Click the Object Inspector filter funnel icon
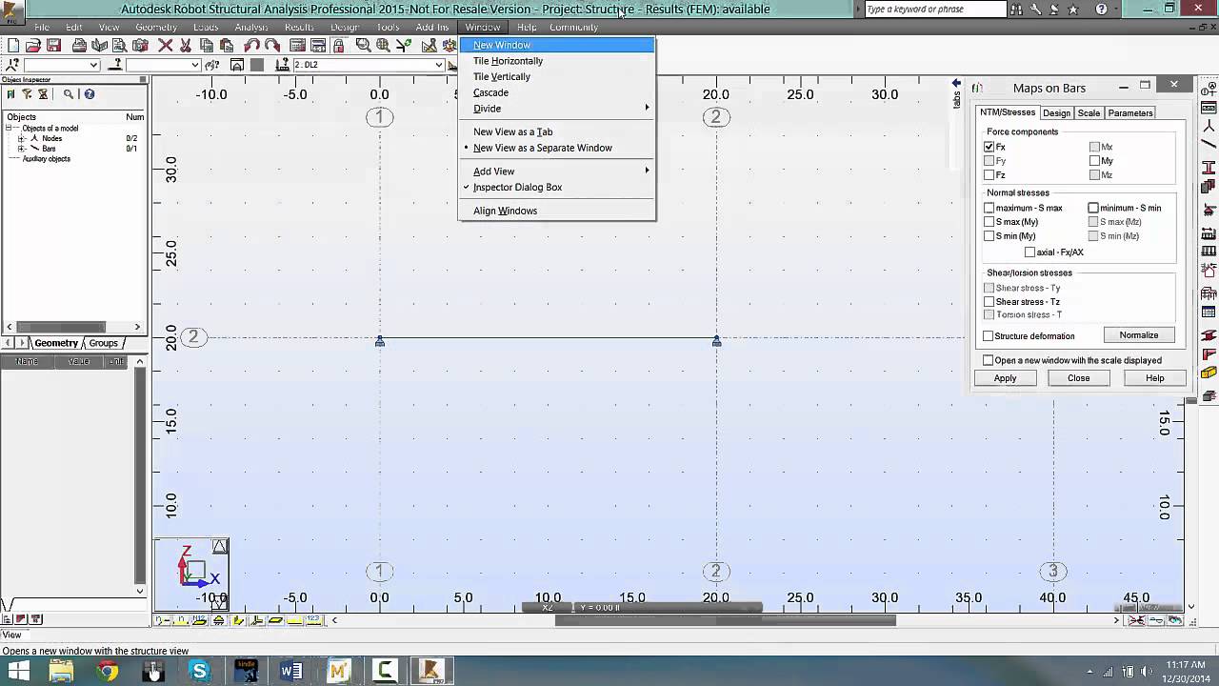 pyautogui.click(x=27, y=94)
